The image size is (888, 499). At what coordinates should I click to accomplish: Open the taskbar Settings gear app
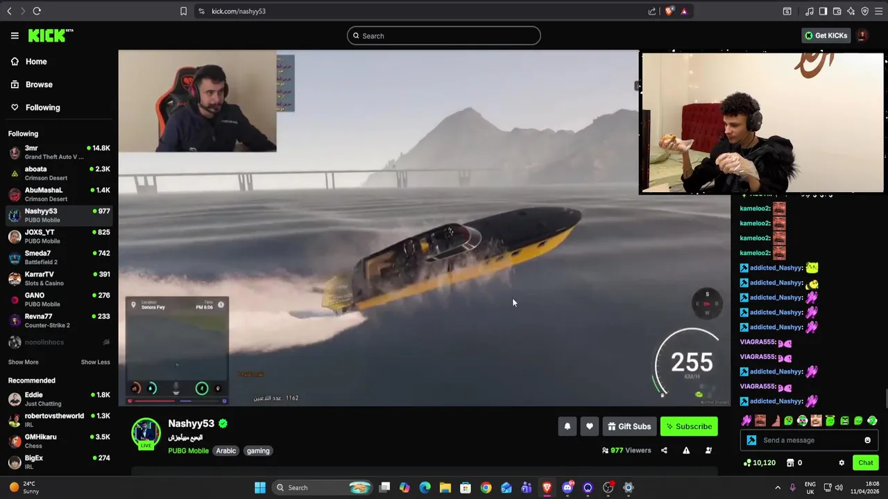coord(629,488)
